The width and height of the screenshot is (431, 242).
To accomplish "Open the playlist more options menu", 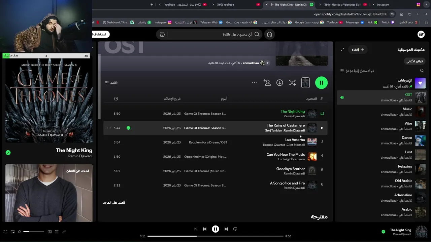I will coord(255,83).
